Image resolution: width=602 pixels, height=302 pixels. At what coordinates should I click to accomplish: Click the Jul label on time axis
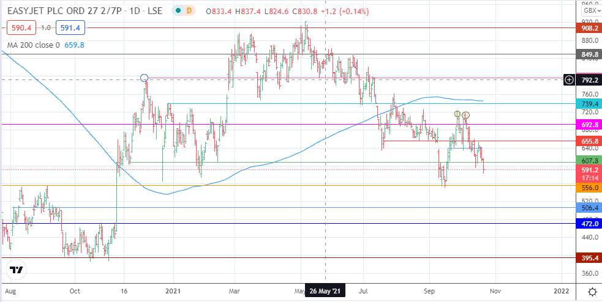[363, 291]
